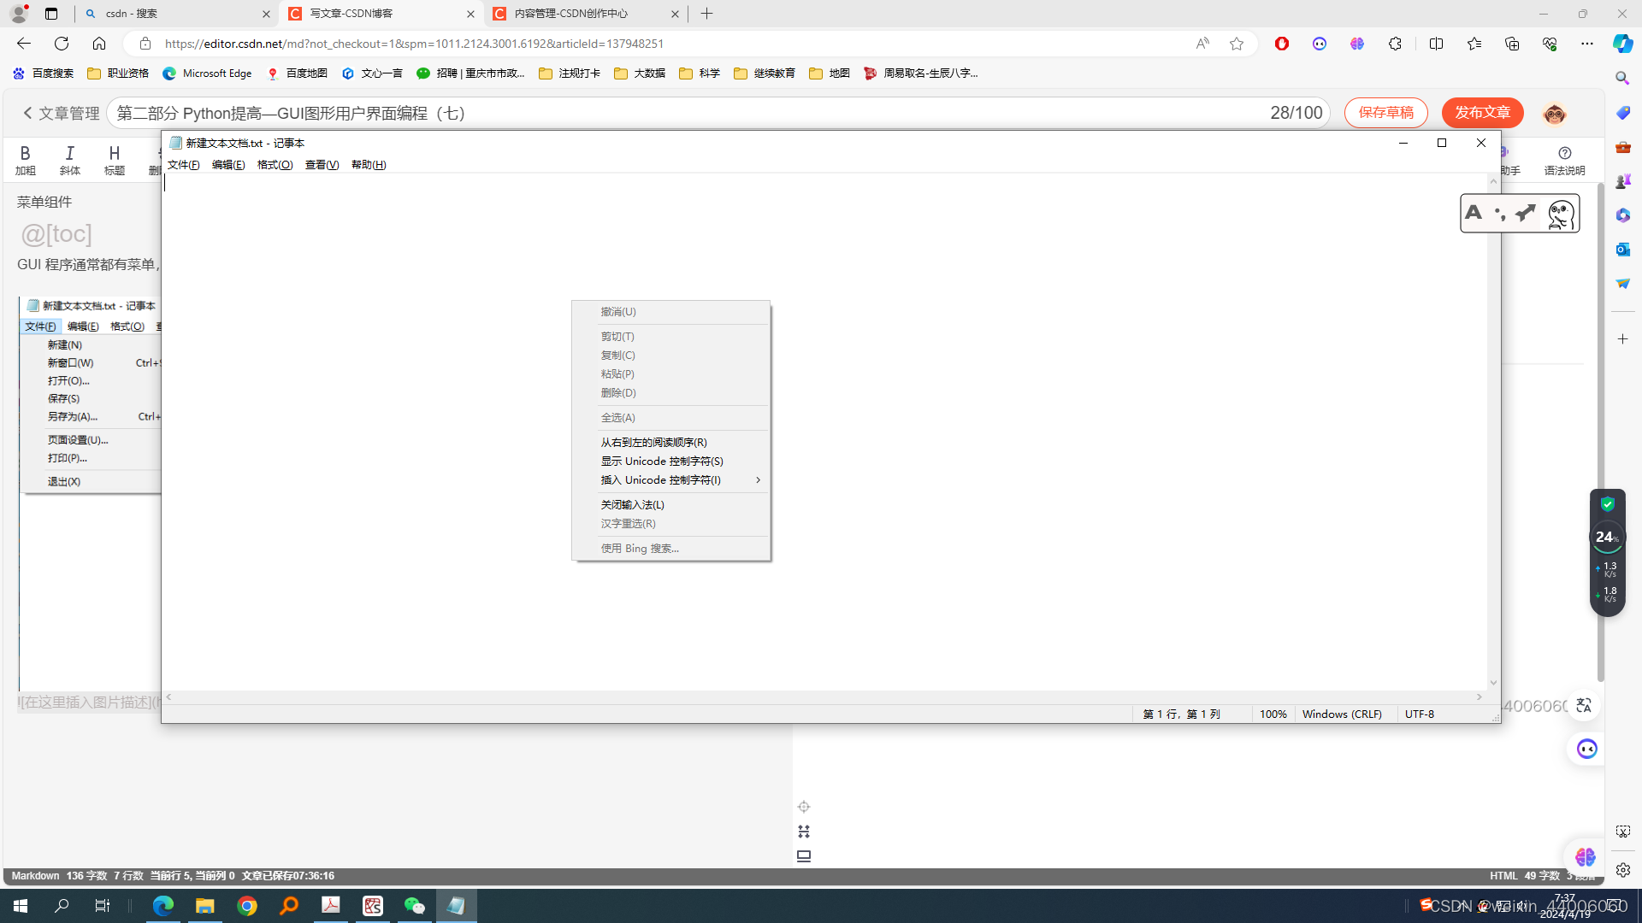Toggle browser split screen icon
1642x923 pixels.
(1436, 44)
